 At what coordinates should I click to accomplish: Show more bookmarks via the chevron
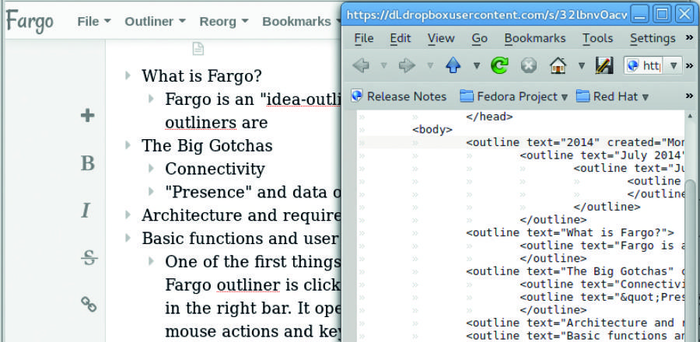pyautogui.click(x=689, y=96)
